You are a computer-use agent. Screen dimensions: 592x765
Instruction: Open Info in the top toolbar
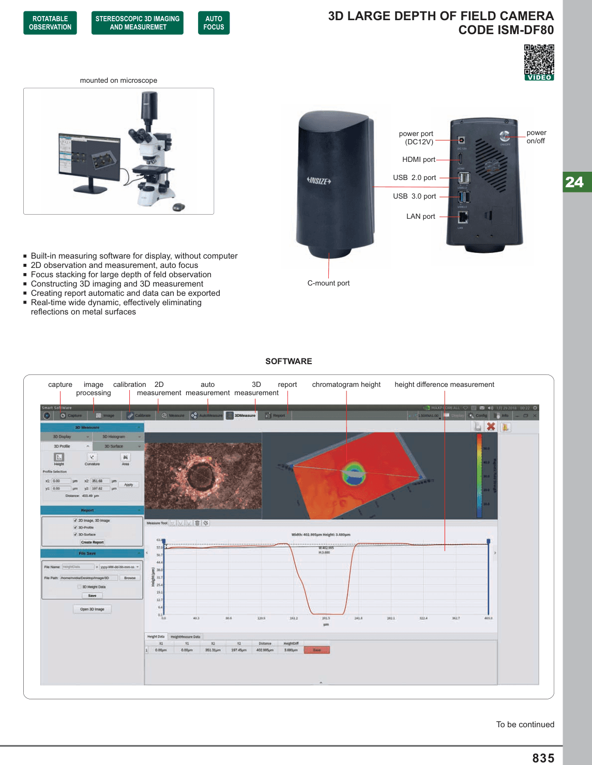coord(502,415)
